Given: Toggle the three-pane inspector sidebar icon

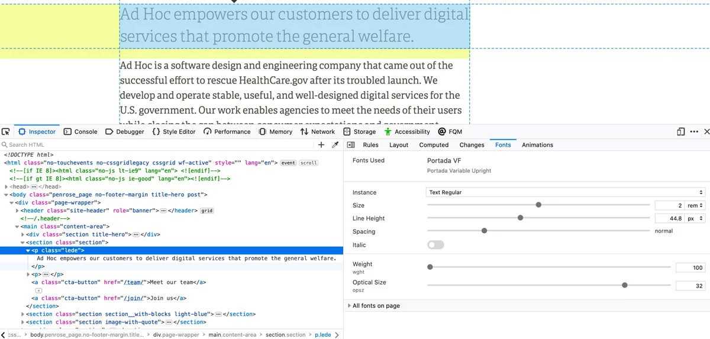Looking at the screenshot, I should pyautogui.click(x=351, y=145).
